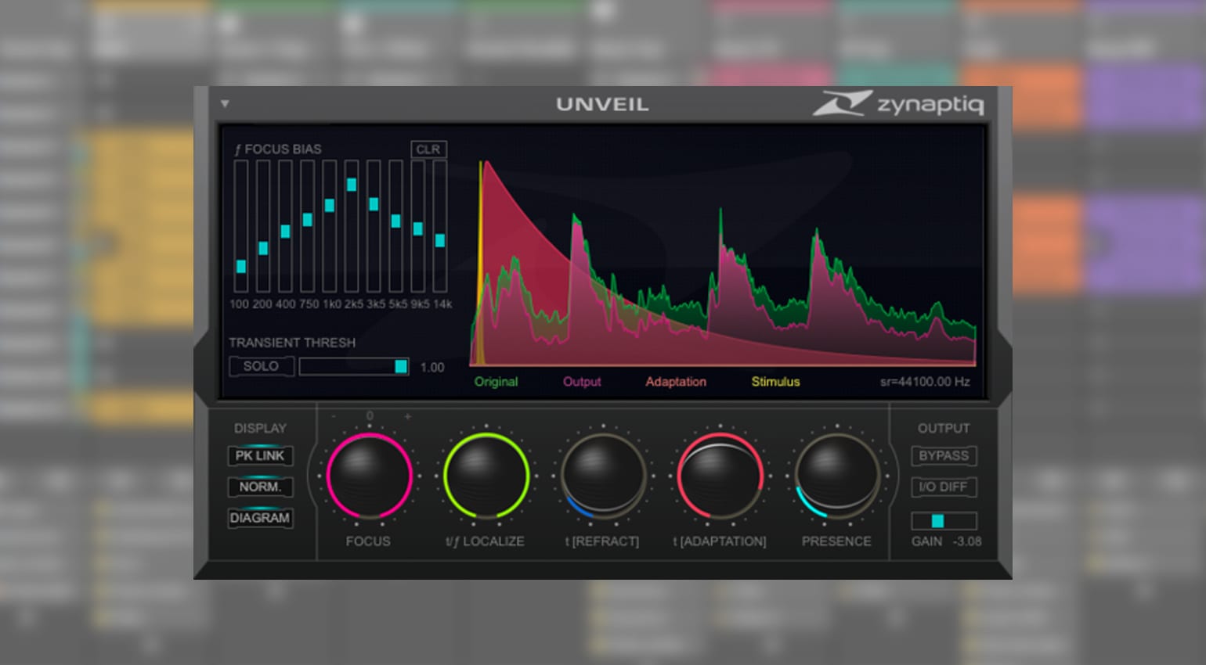Click the red t [ADAPTATION] knob
This screenshot has width=1206, height=665.
point(720,476)
